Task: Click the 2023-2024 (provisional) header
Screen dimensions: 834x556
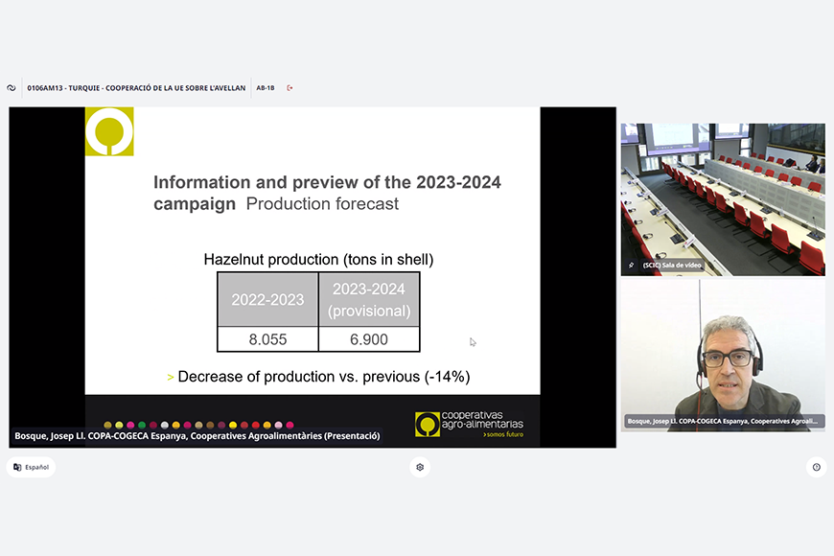Action: coord(369,299)
